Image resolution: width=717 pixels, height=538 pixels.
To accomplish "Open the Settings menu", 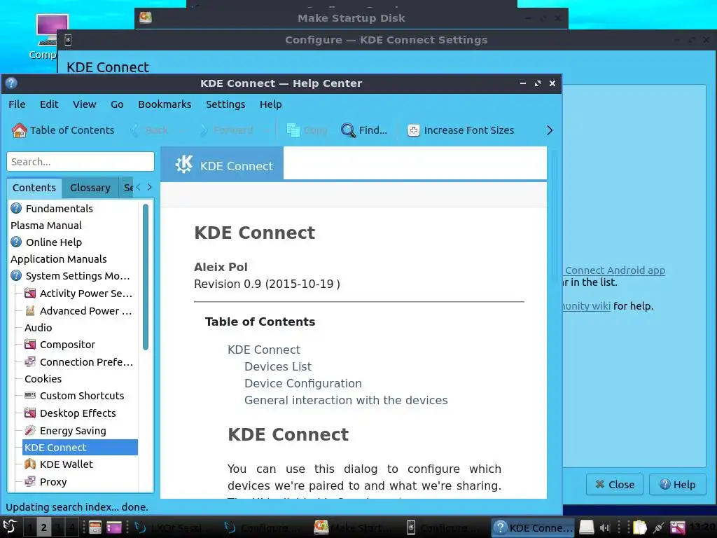I will tap(225, 104).
